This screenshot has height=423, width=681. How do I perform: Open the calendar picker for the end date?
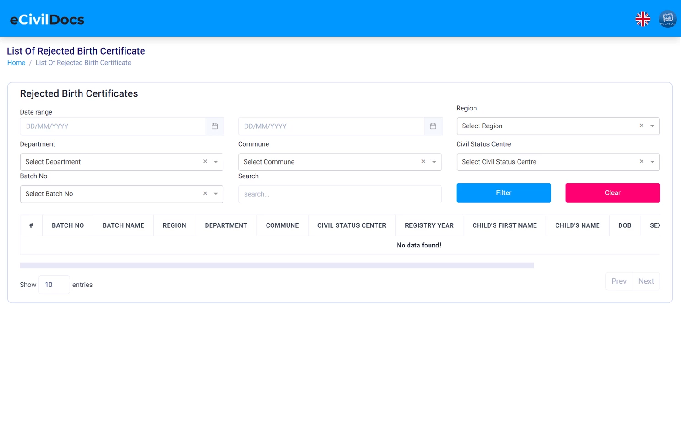433,126
